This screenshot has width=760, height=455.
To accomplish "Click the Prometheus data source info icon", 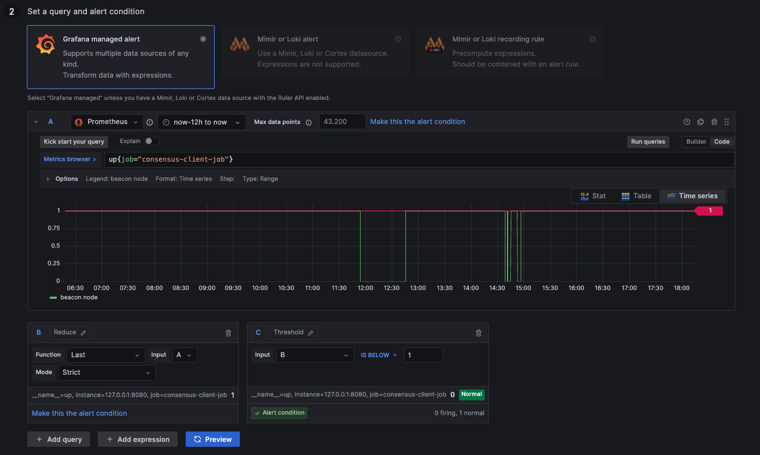I will (x=150, y=122).
